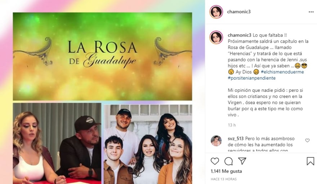
Task: View the 1,141 Me gusta likes list
Action: click(x=226, y=171)
